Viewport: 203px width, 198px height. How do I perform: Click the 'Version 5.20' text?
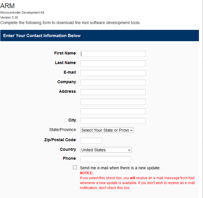(9, 17)
